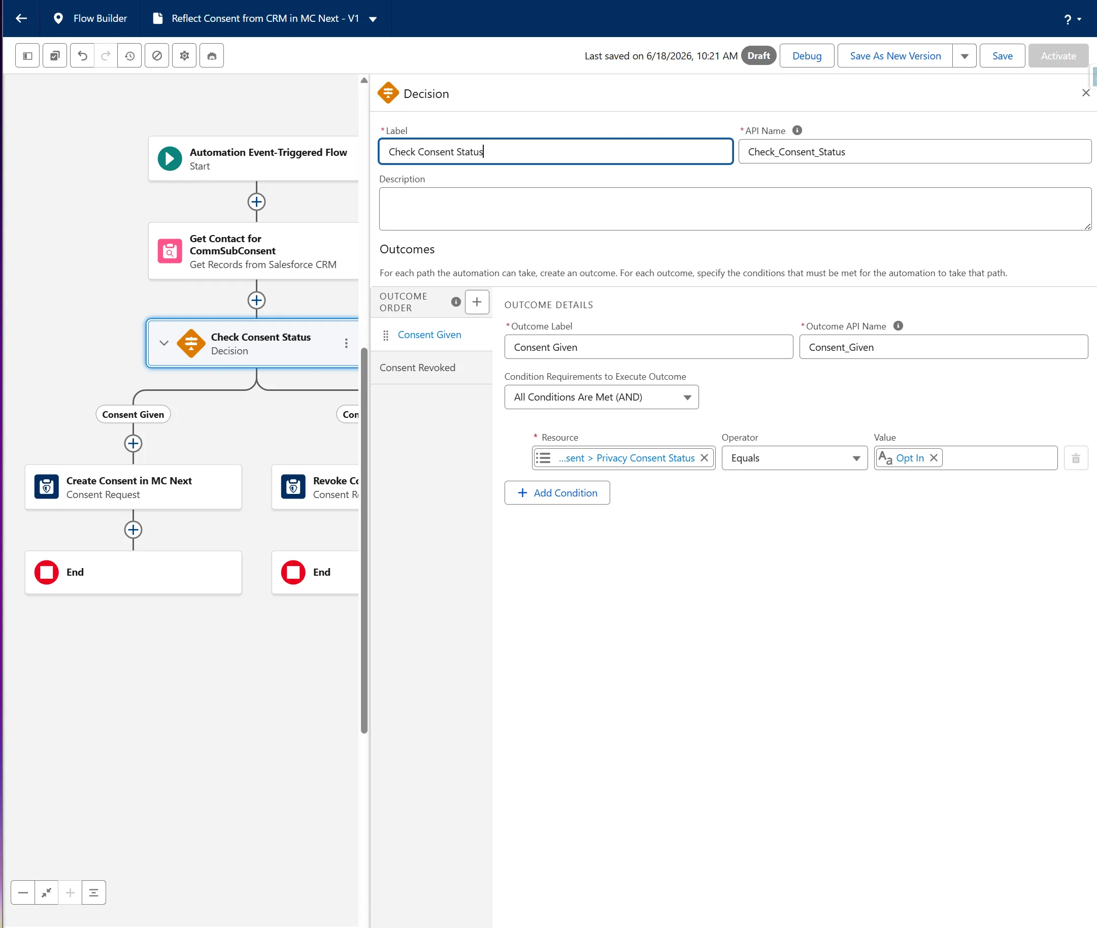
Task: Open the select elements toolbar icon
Action: coord(55,56)
